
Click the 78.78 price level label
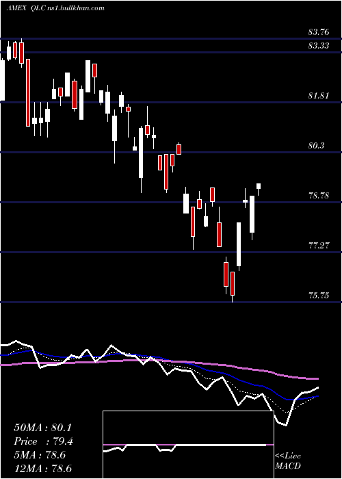click(319, 196)
